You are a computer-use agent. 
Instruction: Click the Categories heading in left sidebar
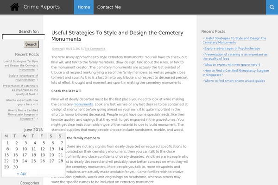30,183
